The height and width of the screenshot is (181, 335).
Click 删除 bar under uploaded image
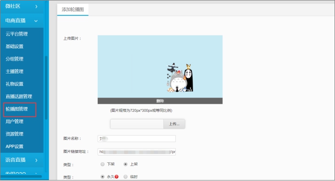pos(160,101)
